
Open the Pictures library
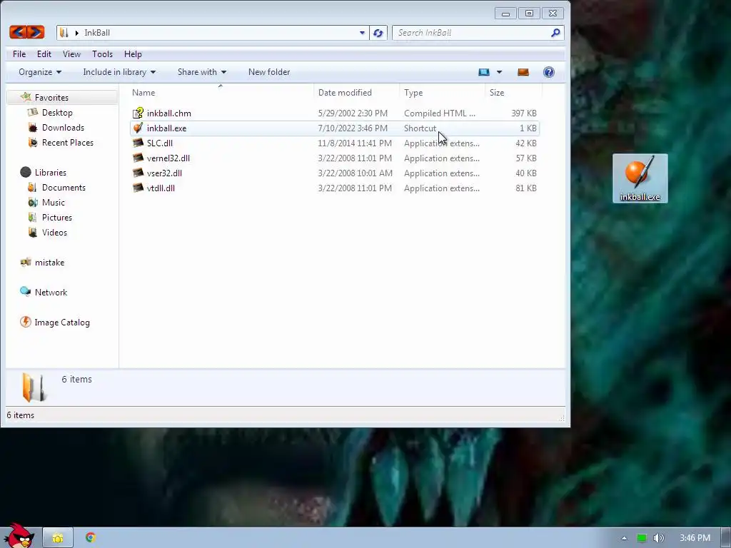[x=57, y=217]
